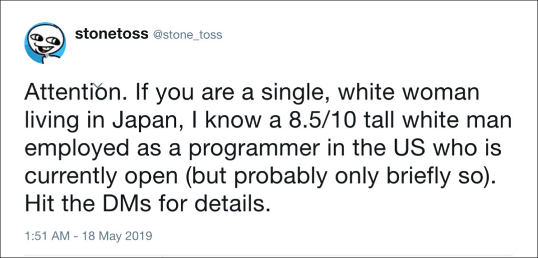Click the small chevron above the word Attention
The image size is (538, 258).
(98, 85)
